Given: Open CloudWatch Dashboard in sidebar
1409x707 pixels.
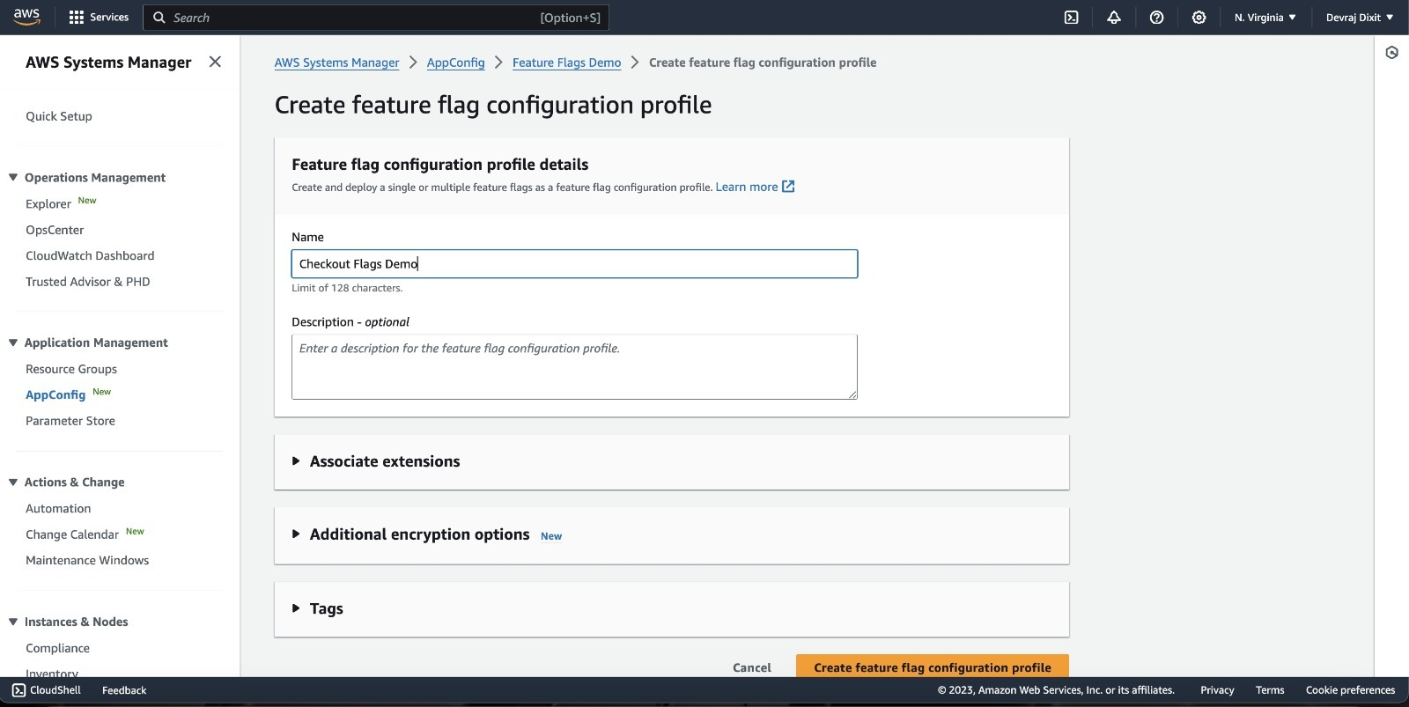Looking at the screenshot, I should tap(90, 255).
